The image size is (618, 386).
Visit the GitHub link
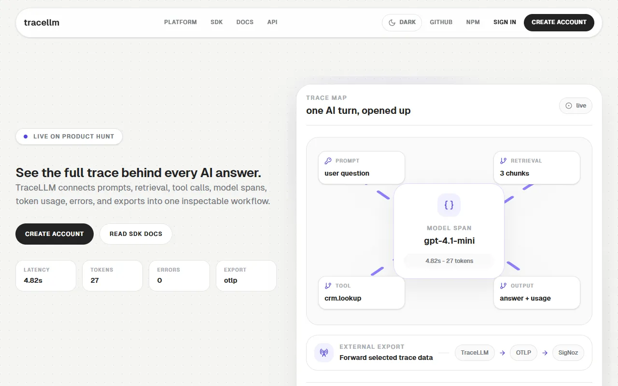coord(441,22)
